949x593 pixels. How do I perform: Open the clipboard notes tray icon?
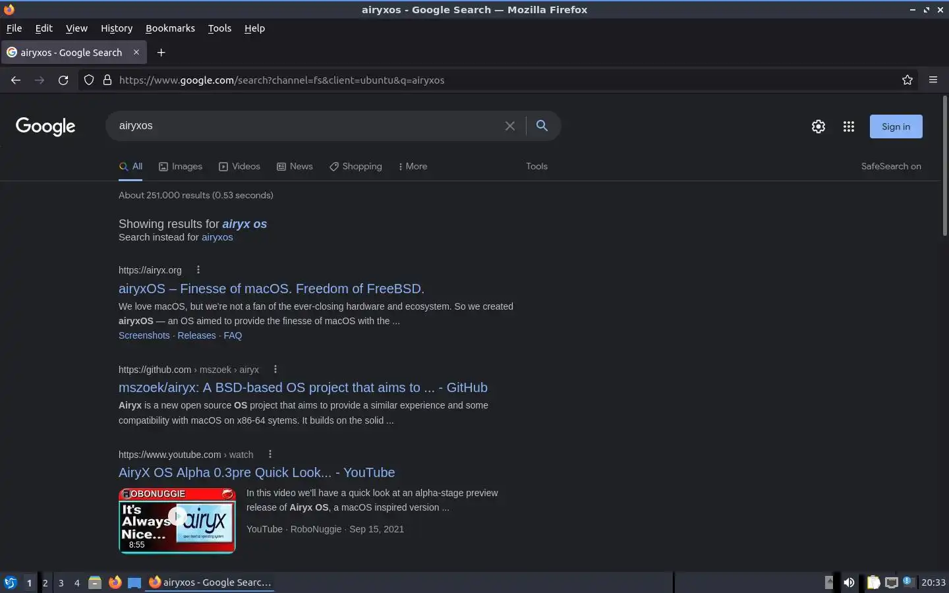873,582
